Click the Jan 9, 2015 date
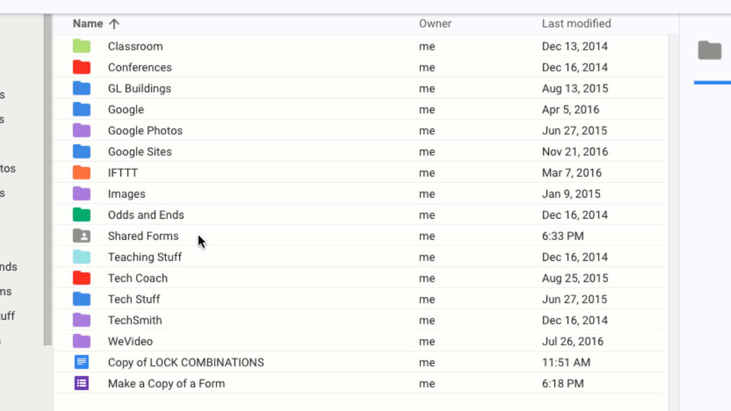 571,194
